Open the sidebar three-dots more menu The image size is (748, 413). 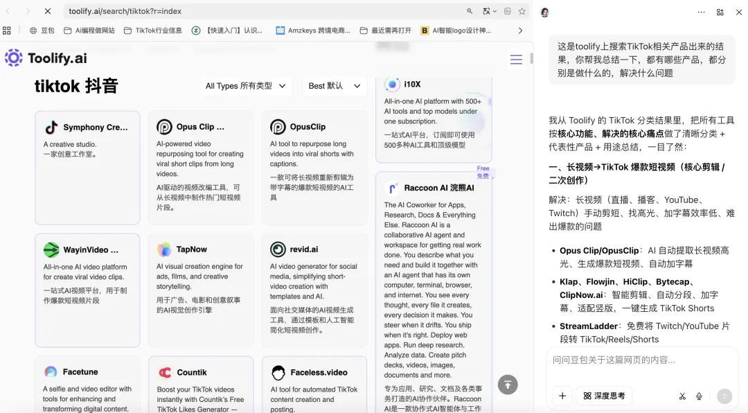point(701,12)
